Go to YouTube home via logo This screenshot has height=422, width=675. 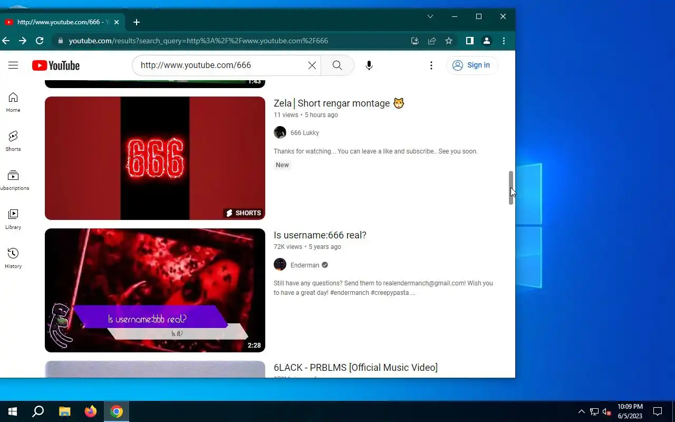coord(56,65)
